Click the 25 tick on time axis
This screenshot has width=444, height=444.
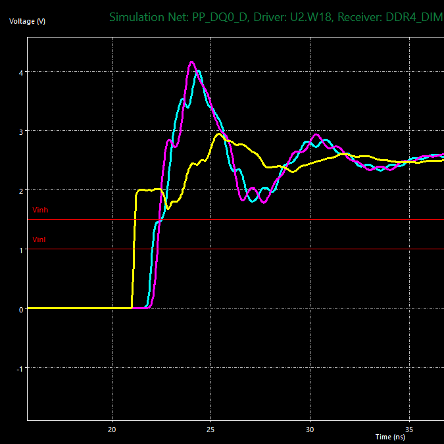click(x=210, y=430)
